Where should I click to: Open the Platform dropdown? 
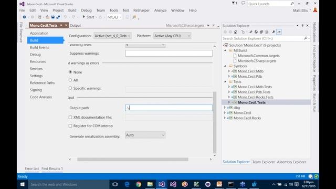(172, 36)
